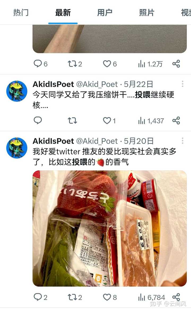This screenshot has width=191, height=312.
Task: Reply to the top tweet with 6 comments
Action: [x=41, y=64]
